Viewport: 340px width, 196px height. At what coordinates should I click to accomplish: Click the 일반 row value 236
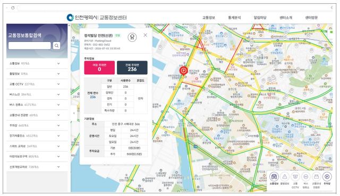(x=125, y=87)
